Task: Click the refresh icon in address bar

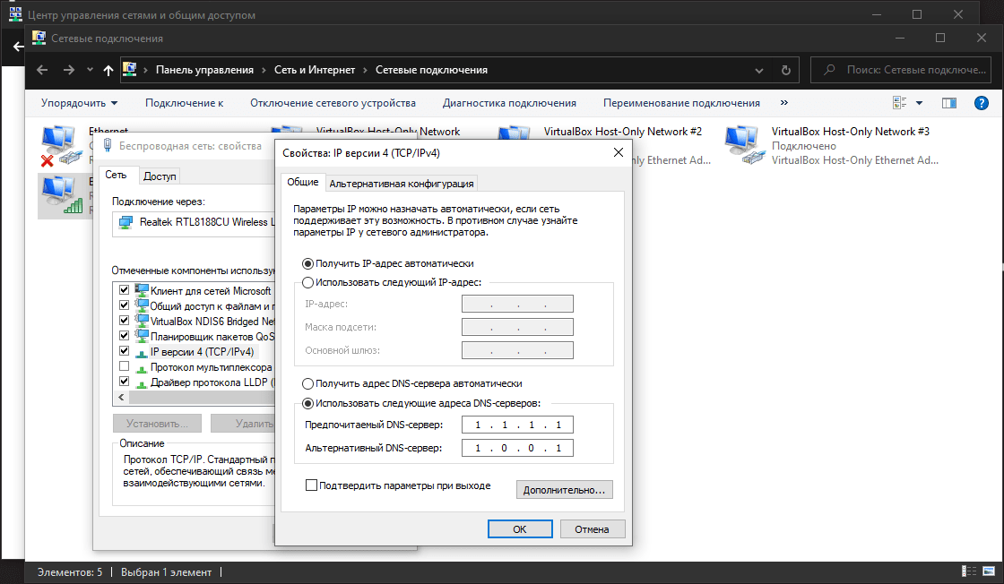Action: pos(786,70)
